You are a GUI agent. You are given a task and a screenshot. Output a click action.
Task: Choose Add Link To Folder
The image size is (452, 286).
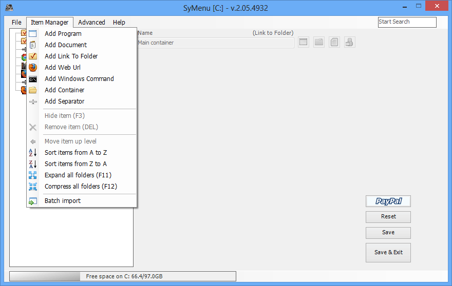71,56
